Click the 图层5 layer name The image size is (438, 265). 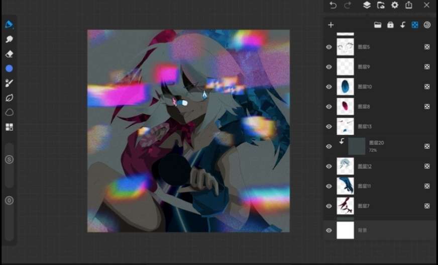(364, 47)
